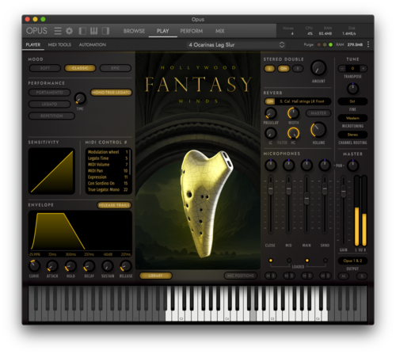This screenshot has width=396, height=354.
Task: Switch to the Perform tab
Action: 192,31
